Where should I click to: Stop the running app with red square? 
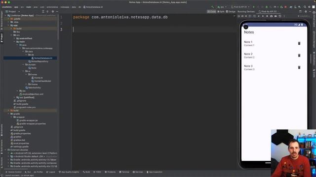coord(285,7)
